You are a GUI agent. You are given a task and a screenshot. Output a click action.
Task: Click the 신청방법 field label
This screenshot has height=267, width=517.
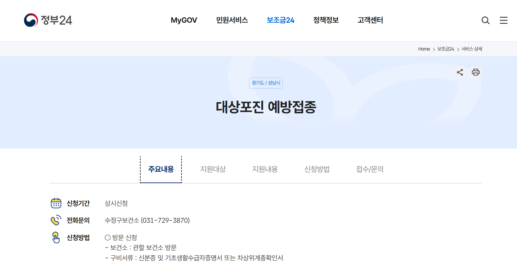78,238
